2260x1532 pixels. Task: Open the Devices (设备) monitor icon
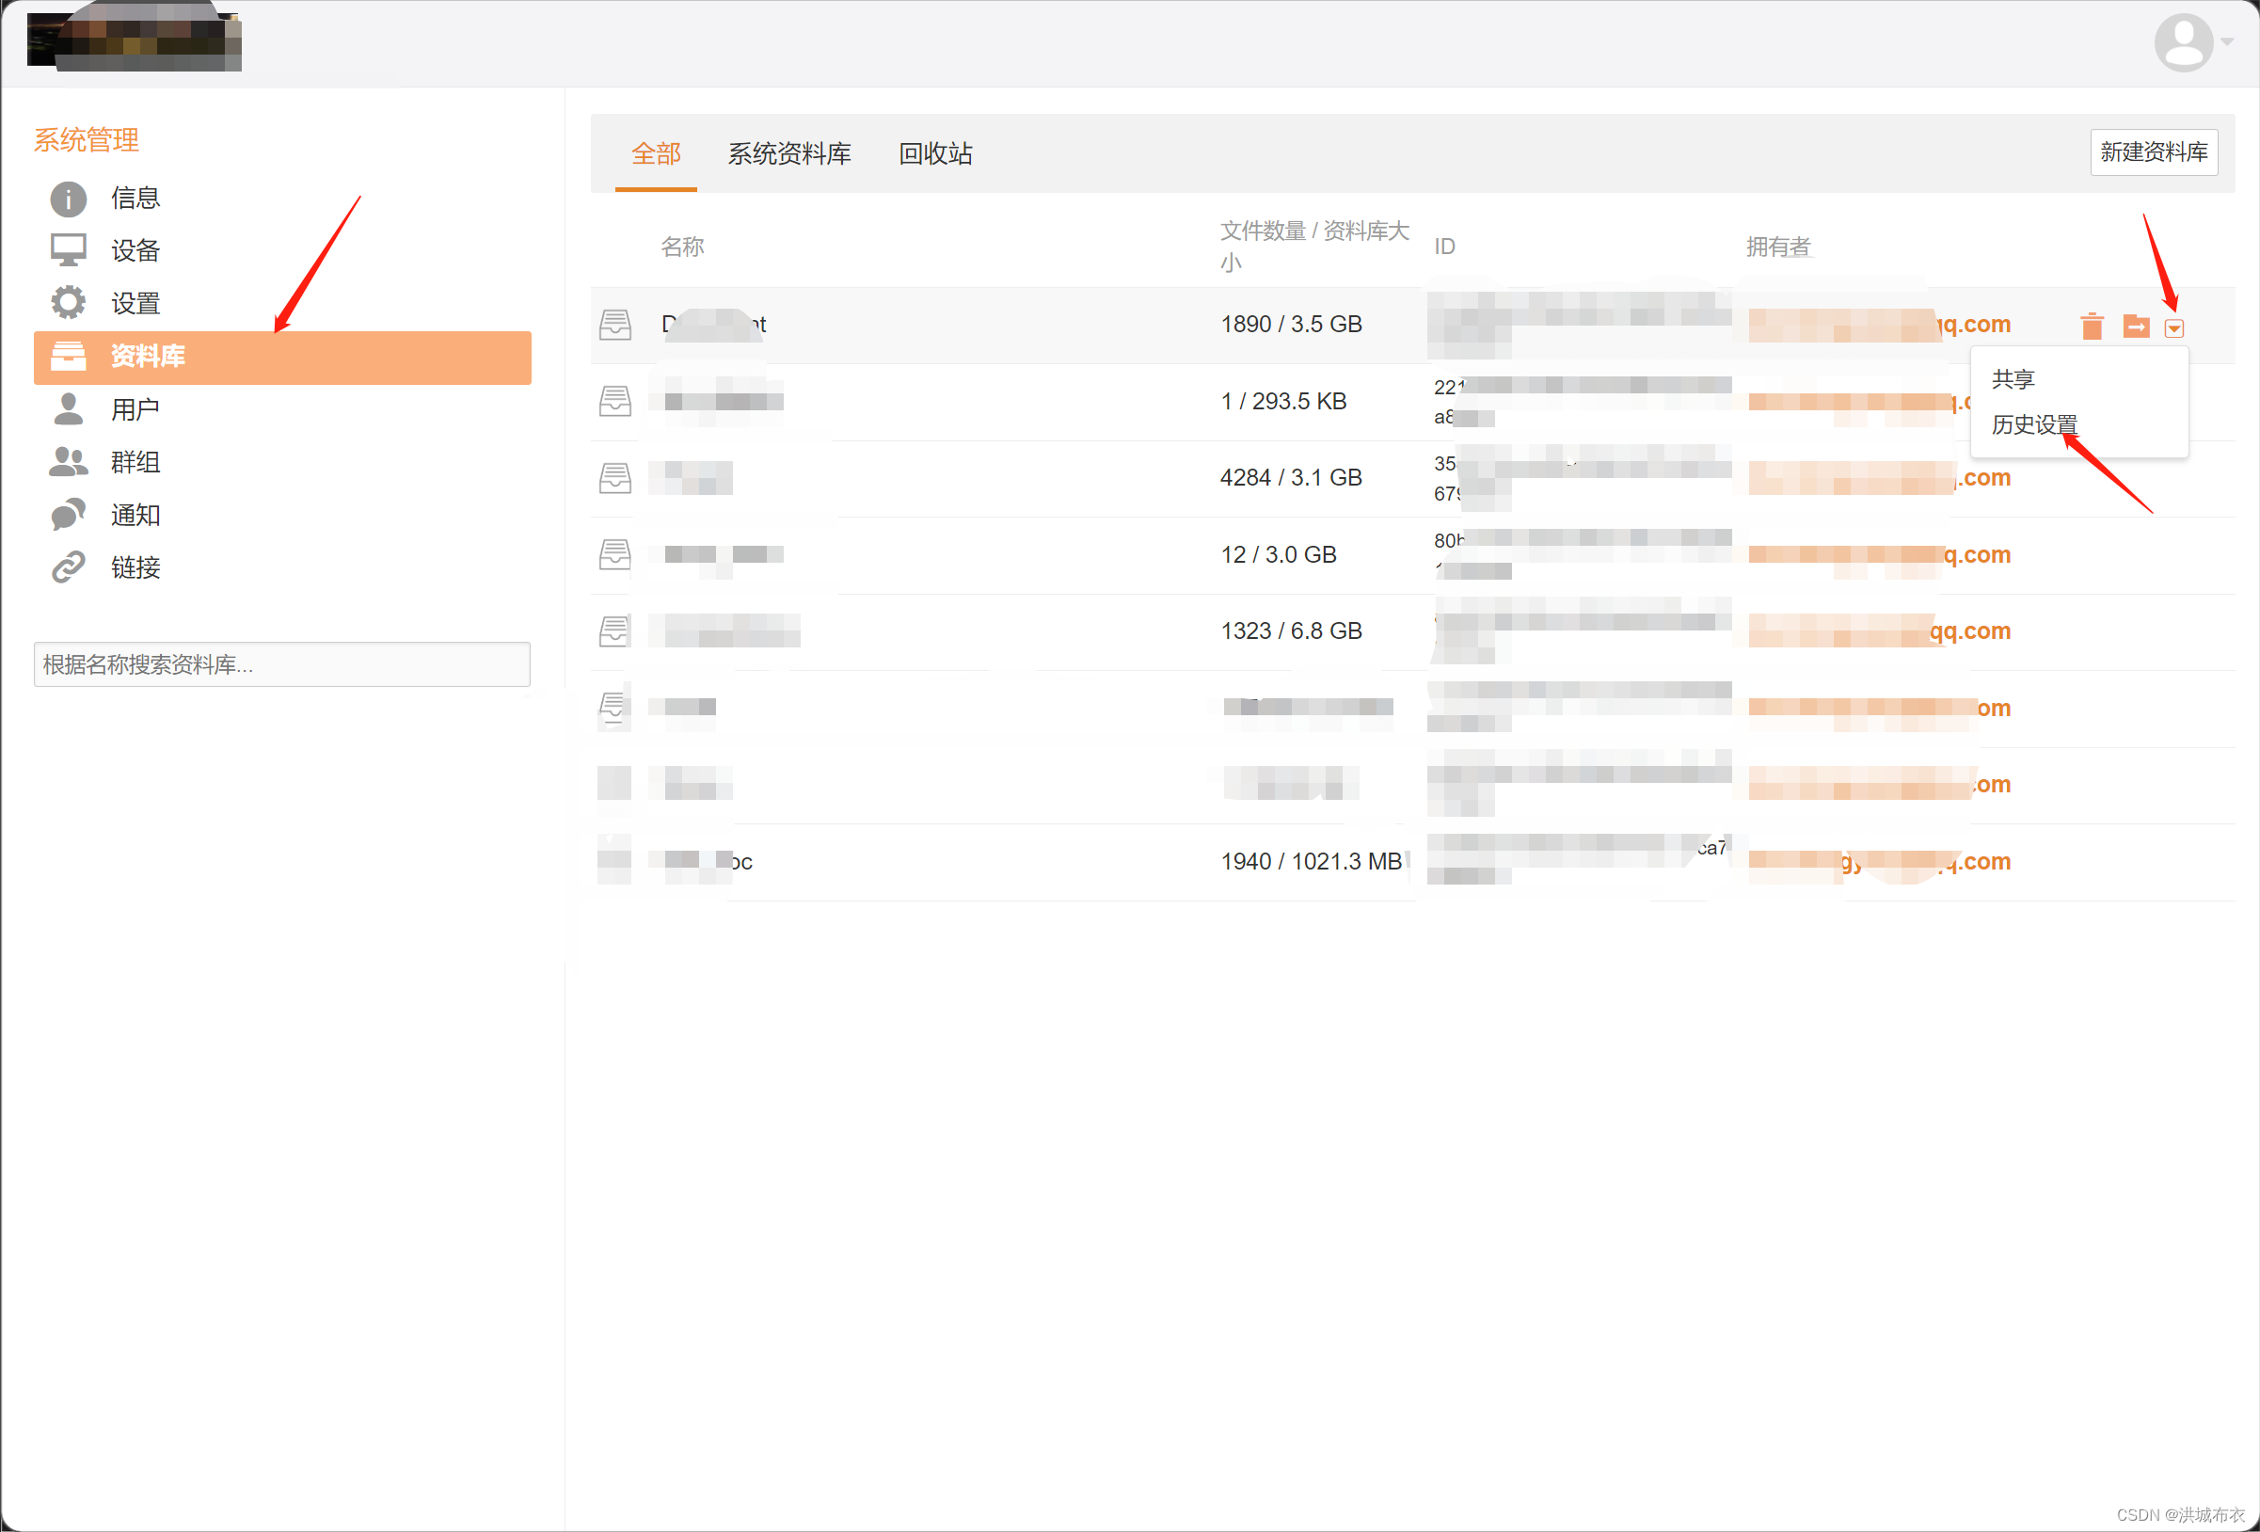click(68, 250)
